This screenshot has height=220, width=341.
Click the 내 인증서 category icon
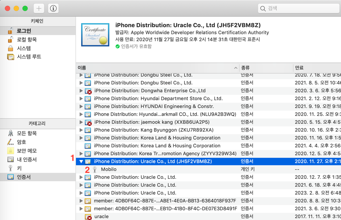point(11,160)
